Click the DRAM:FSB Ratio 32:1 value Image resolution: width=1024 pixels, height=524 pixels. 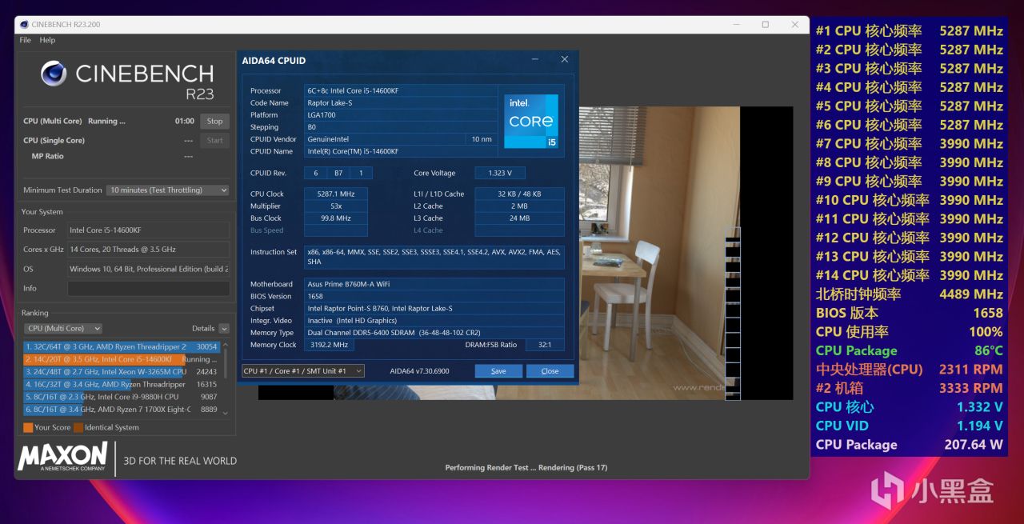(544, 345)
